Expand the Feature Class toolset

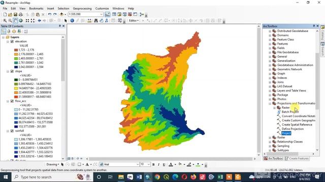pos(270,39)
